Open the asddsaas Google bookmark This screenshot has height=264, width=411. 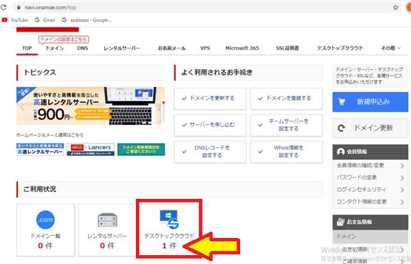[x=86, y=20]
